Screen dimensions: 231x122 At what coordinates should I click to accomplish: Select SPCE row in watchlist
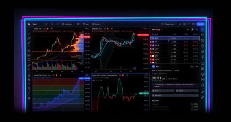tap(175, 45)
